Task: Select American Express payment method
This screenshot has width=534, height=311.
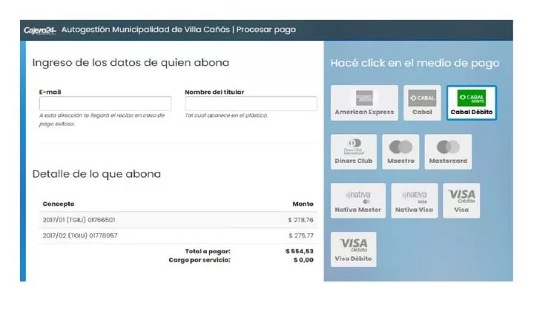Action: point(364,103)
